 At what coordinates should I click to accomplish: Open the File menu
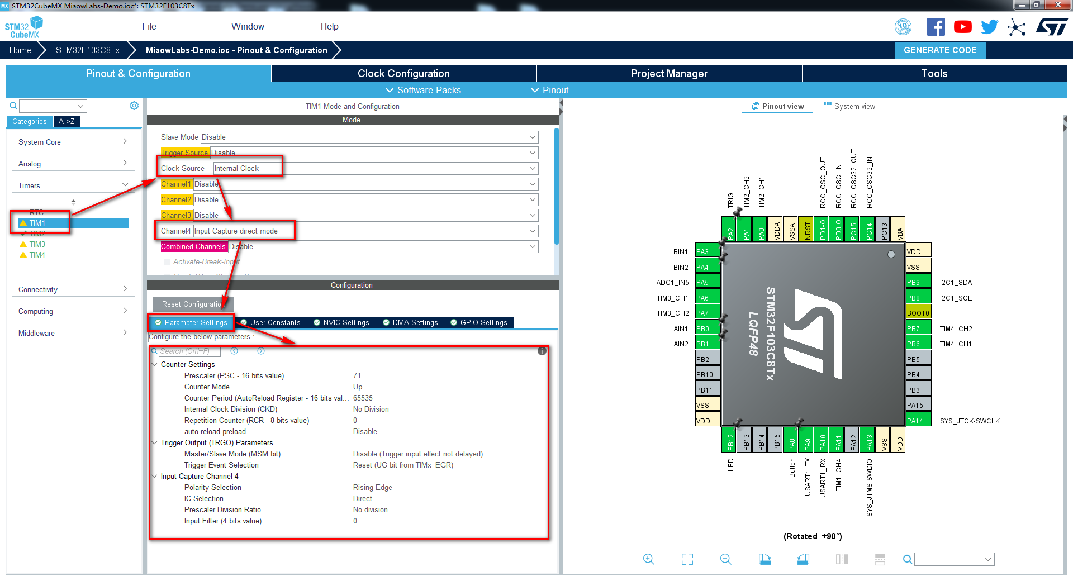[x=149, y=26]
